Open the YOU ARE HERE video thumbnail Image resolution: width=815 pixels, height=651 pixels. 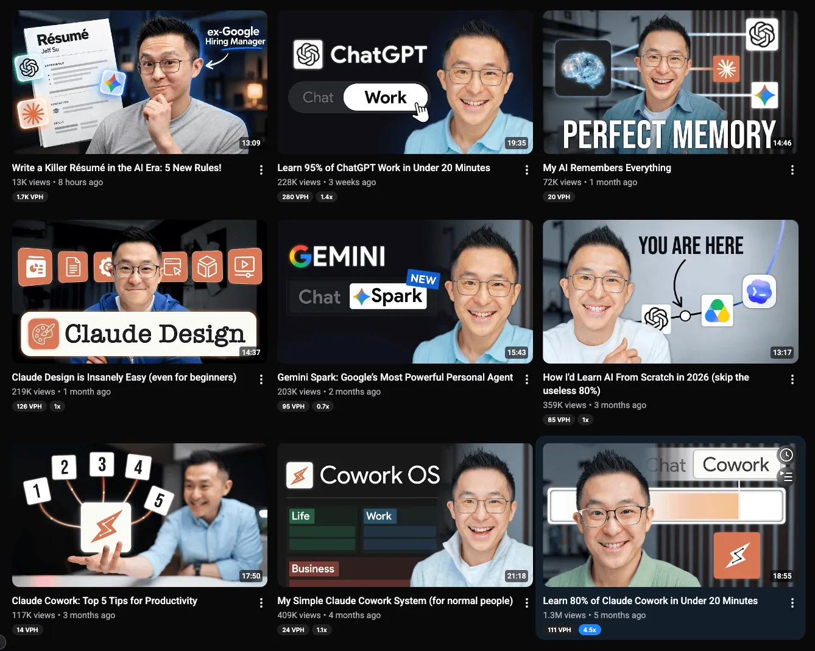671,292
